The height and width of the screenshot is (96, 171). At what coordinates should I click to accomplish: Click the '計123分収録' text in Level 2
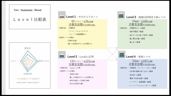[x=89, y=61]
